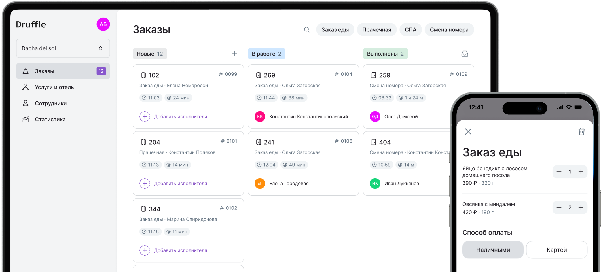Image resolution: width=601 pixels, height=272 pixels.
Task: Toggle the Заказ еды filter chip
Action: click(335, 30)
